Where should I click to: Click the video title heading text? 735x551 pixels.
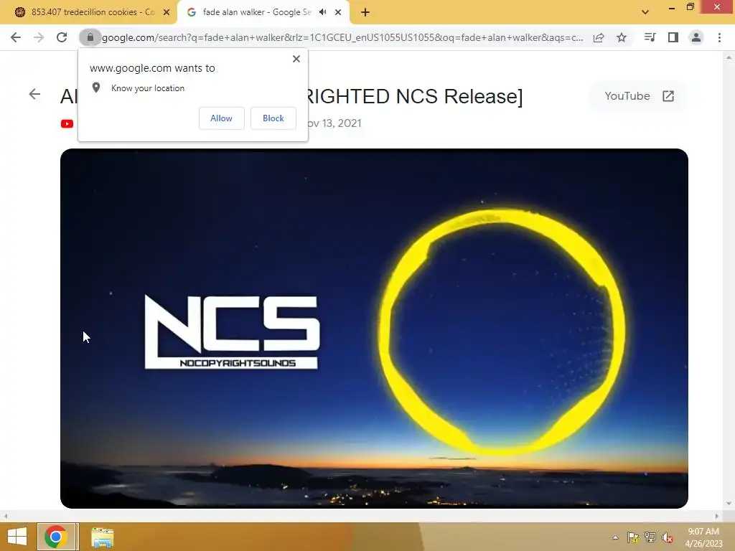pyautogui.click(x=291, y=96)
